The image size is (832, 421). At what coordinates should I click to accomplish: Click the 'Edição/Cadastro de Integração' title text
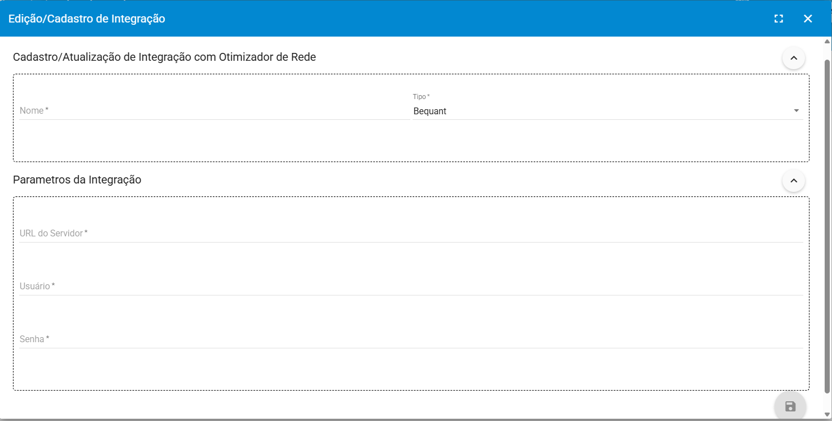coord(87,19)
